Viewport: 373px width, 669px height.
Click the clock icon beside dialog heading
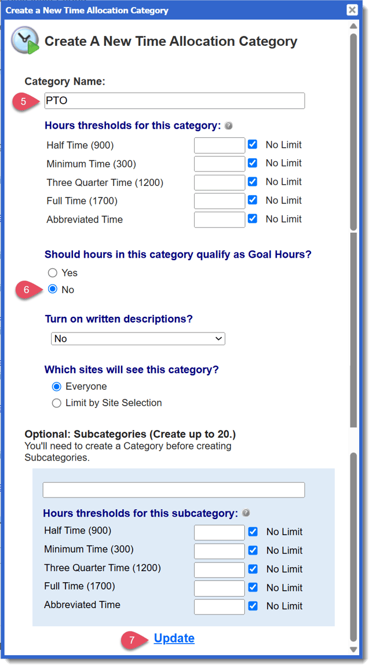click(25, 41)
